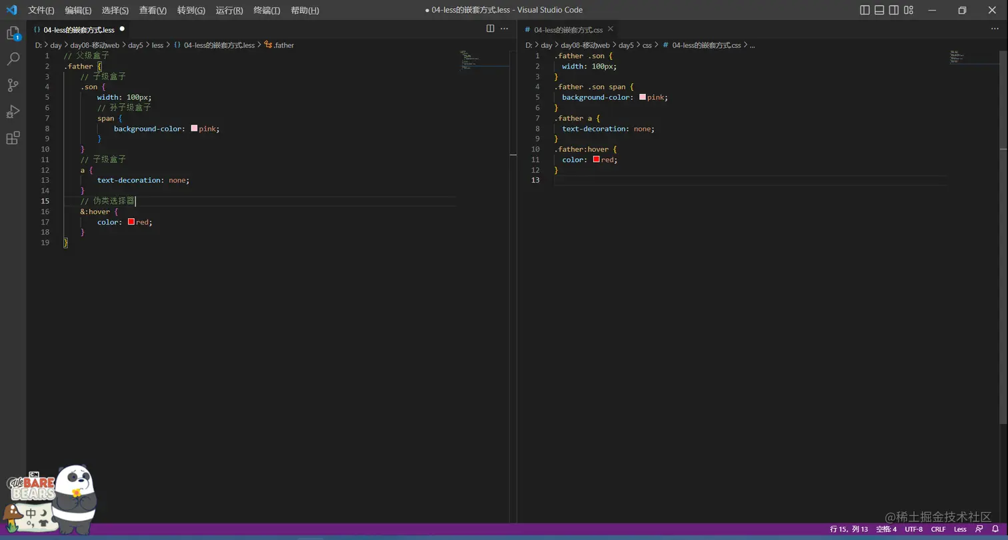This screenshot has height=540, width=1008.
Task: Toggle the secondary side bar layout icon
Action: coord(893,10)
